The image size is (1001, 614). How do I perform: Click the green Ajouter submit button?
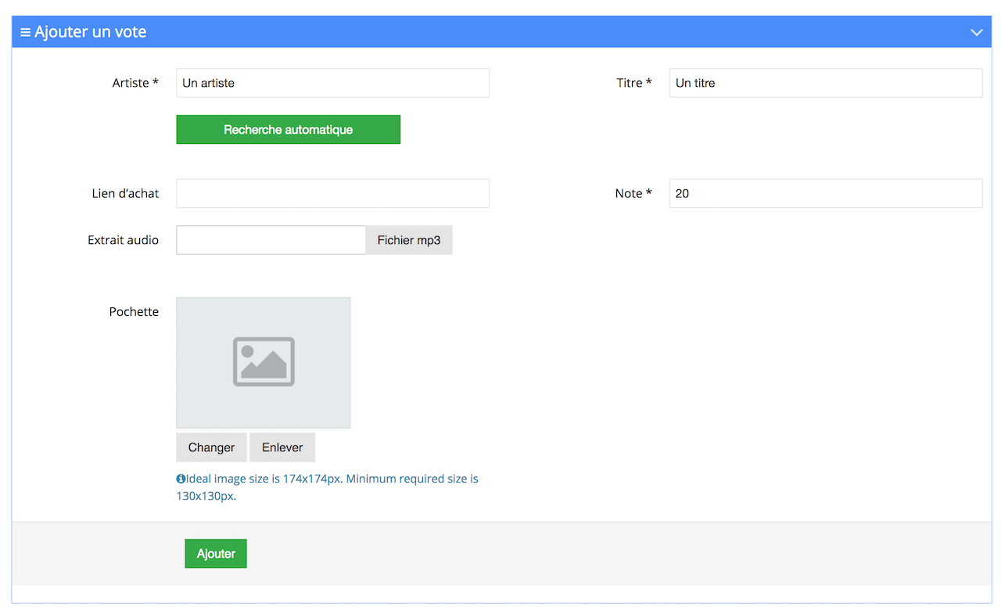click(x=216, y=554)
